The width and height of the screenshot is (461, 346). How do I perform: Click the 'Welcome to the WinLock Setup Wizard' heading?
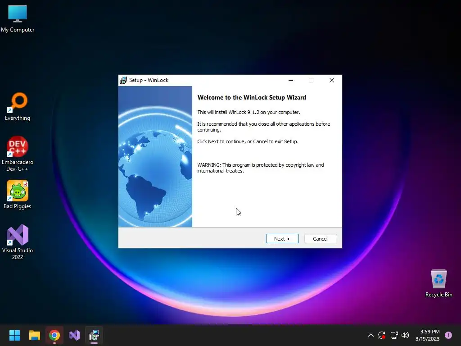point(252,97)
